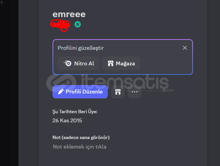Screen dimensions: 220x166
Task: Click the Profilini güzelleştir title text
Action: [x=81, y=48]
